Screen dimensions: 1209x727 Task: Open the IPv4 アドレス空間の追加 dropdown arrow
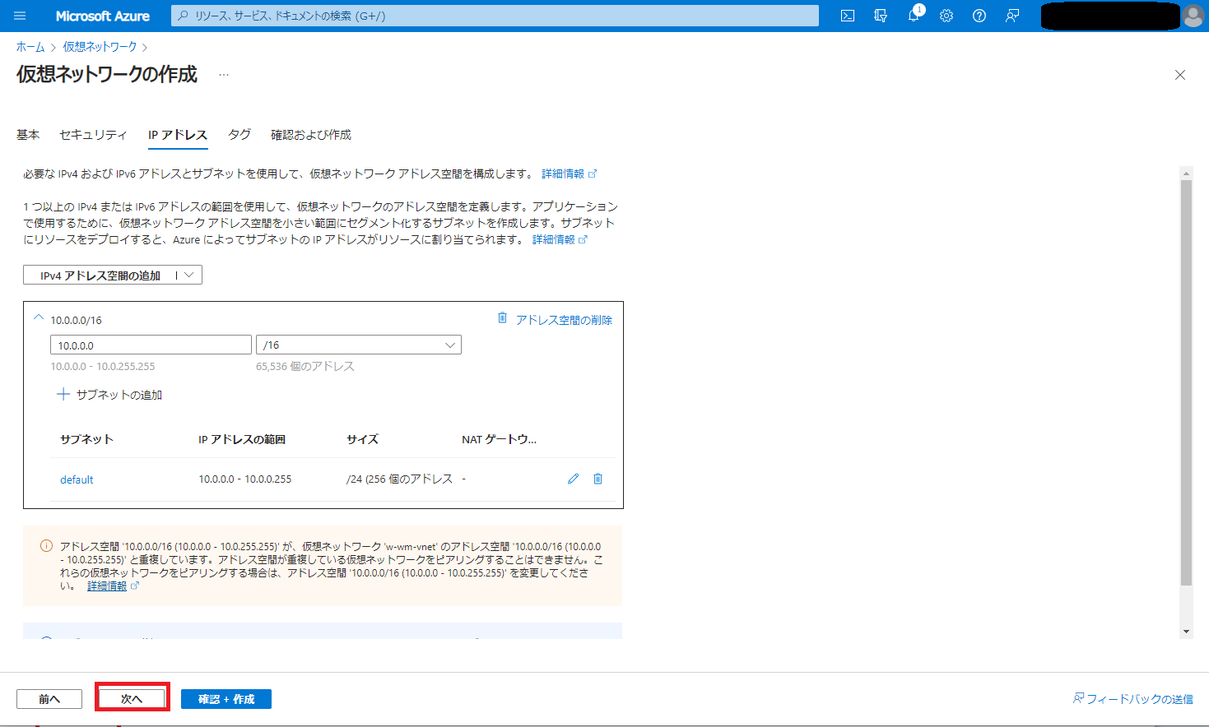[x=189, y=275]
